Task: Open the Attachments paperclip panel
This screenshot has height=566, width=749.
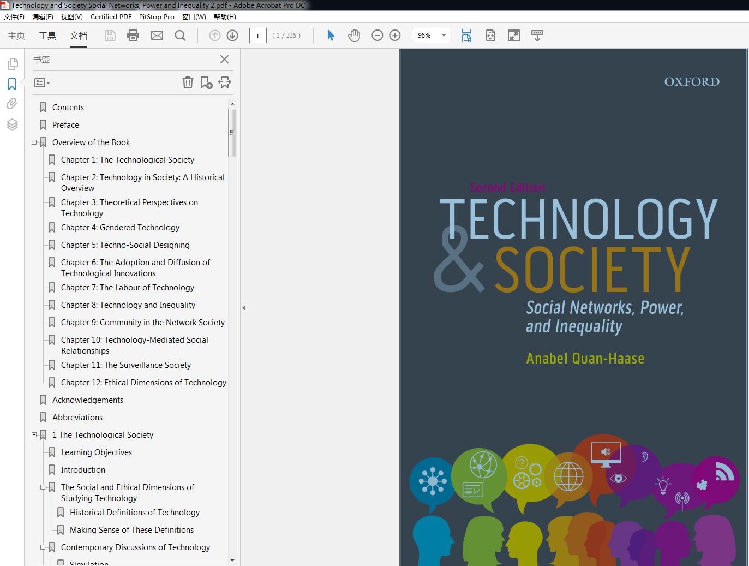Action: (x=12, y=104)
